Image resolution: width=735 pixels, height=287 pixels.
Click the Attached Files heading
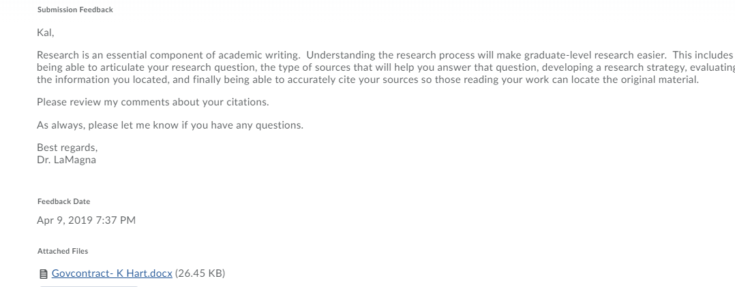(x=63, y=251)
